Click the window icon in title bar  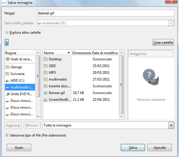click(x=4, y=3)
